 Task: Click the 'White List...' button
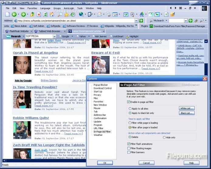click(x=186, y=108)
